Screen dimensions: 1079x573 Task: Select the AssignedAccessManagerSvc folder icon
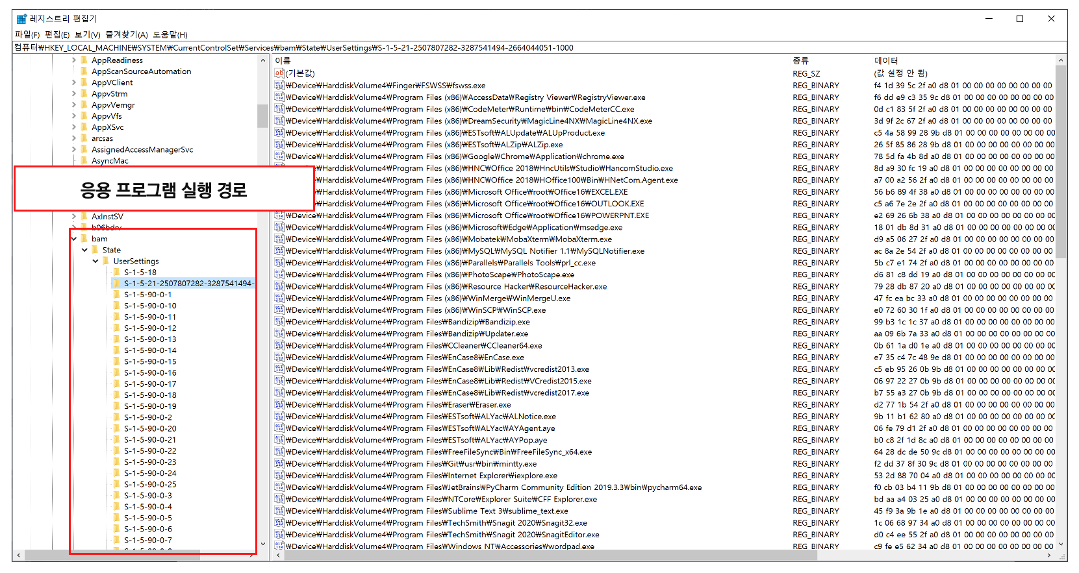[x=84, y=149]
